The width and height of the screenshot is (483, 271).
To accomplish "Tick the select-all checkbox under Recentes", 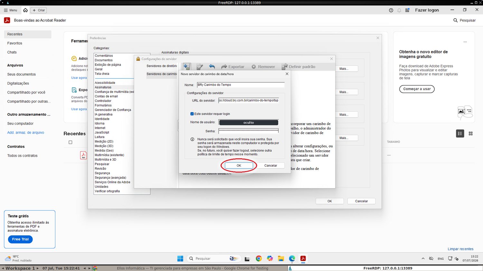I will (x=71, y=142).
